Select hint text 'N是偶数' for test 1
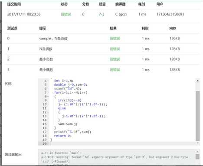 [x=46, y=49]
